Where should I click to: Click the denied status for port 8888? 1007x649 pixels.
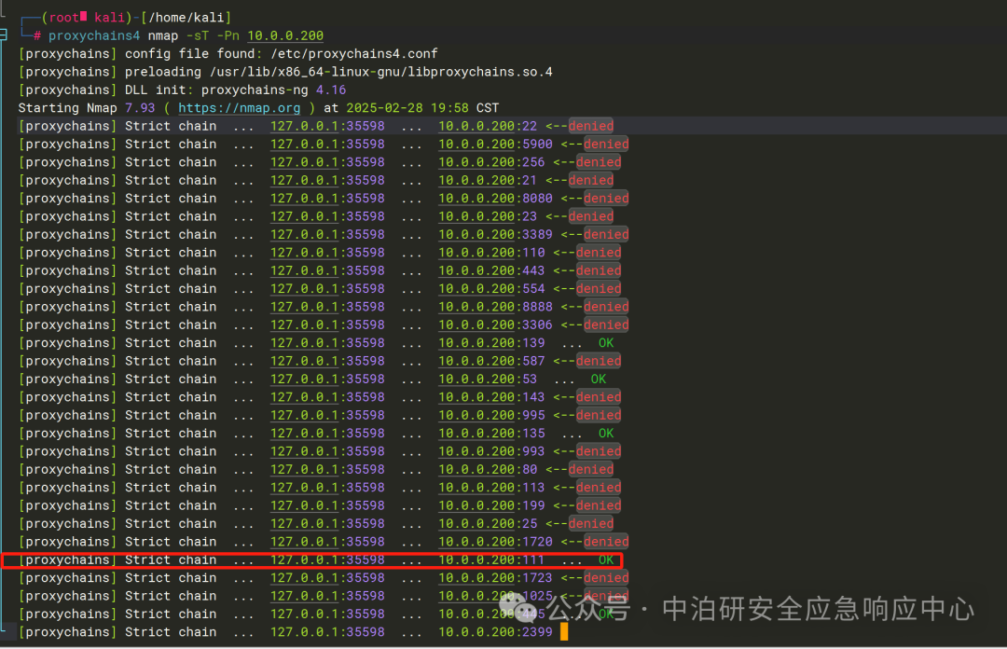(606, 307)
